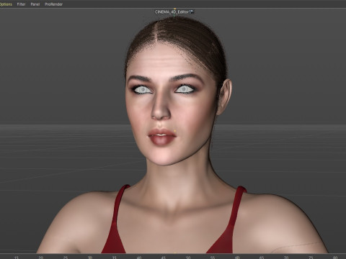Open the ProRender viewport menu
This screenshot has width=346, height=259.
(53, 4)
